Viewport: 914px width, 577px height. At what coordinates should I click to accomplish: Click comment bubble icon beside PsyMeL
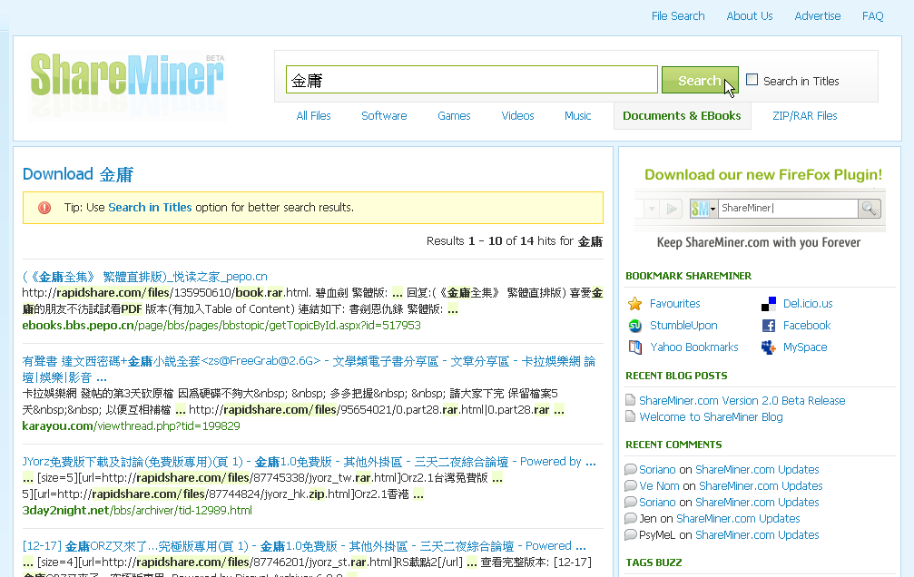point(630,534)
